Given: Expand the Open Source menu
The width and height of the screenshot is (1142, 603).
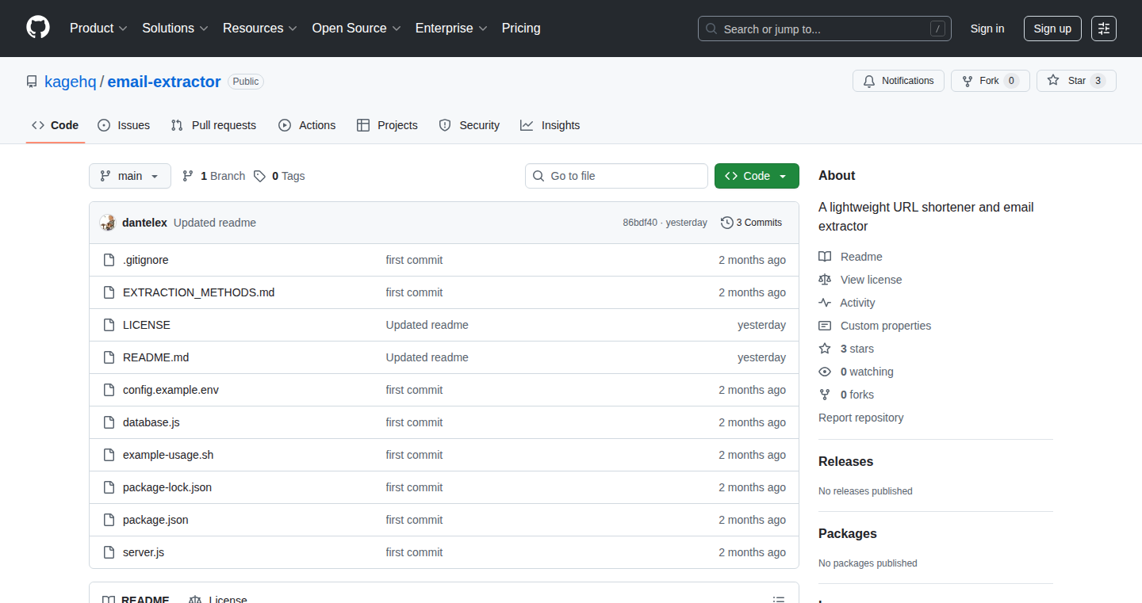Looking at the screenshot, I should pyautogui.click(x=356, y=28).
